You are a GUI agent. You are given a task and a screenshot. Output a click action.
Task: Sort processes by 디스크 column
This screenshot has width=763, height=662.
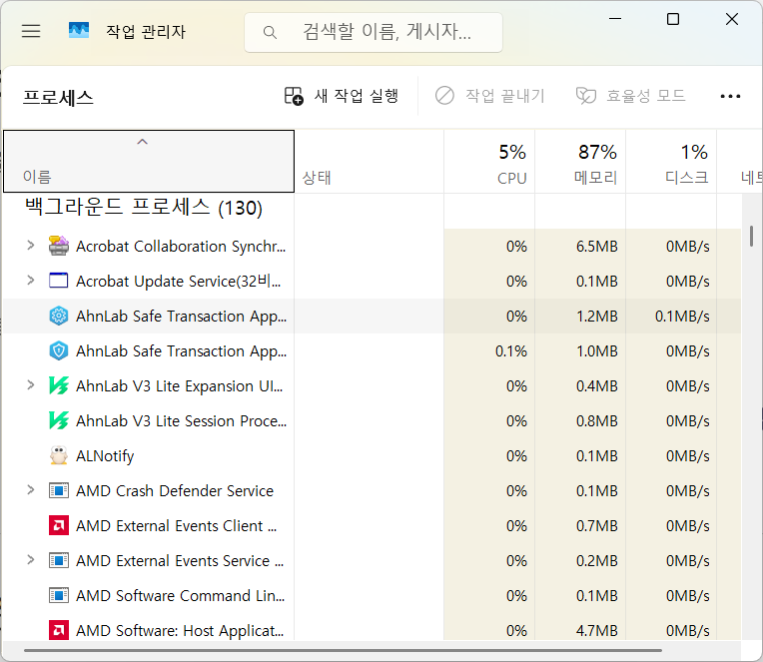coord(671,161)
